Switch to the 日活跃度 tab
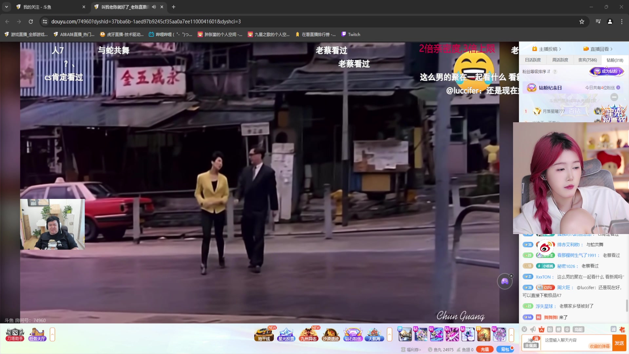The height and width of the screenshot is (354, 629). [x=533, y=60]
